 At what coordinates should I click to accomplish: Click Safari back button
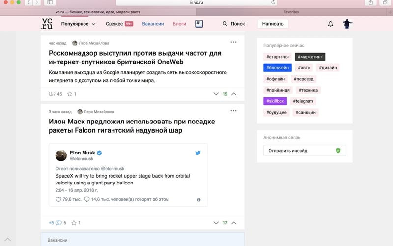pyautogui.click(x=28, y=2)
